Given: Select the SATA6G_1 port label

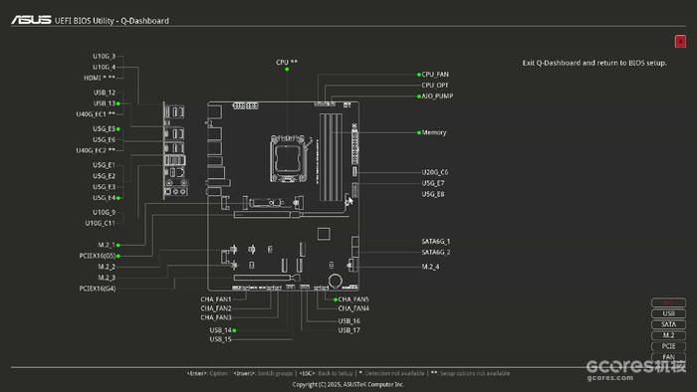Looking at the screenshot, I should [436, 241].
